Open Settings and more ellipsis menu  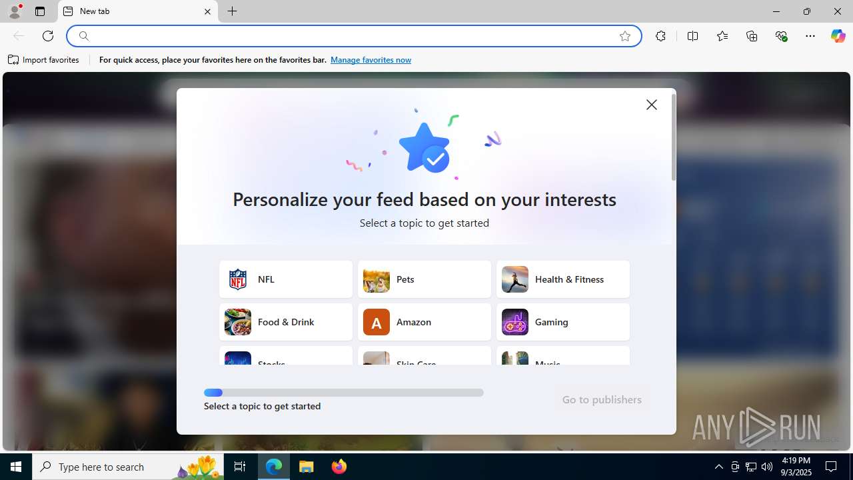click(810, 36)
